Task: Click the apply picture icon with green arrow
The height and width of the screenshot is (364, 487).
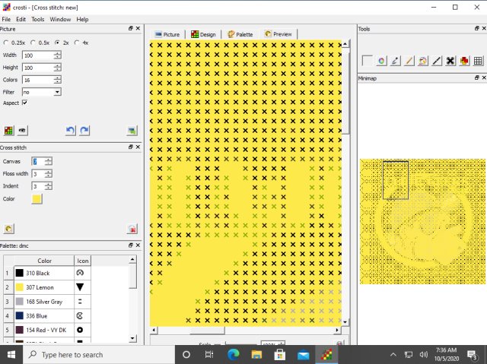Action: [x=132, y=131]
